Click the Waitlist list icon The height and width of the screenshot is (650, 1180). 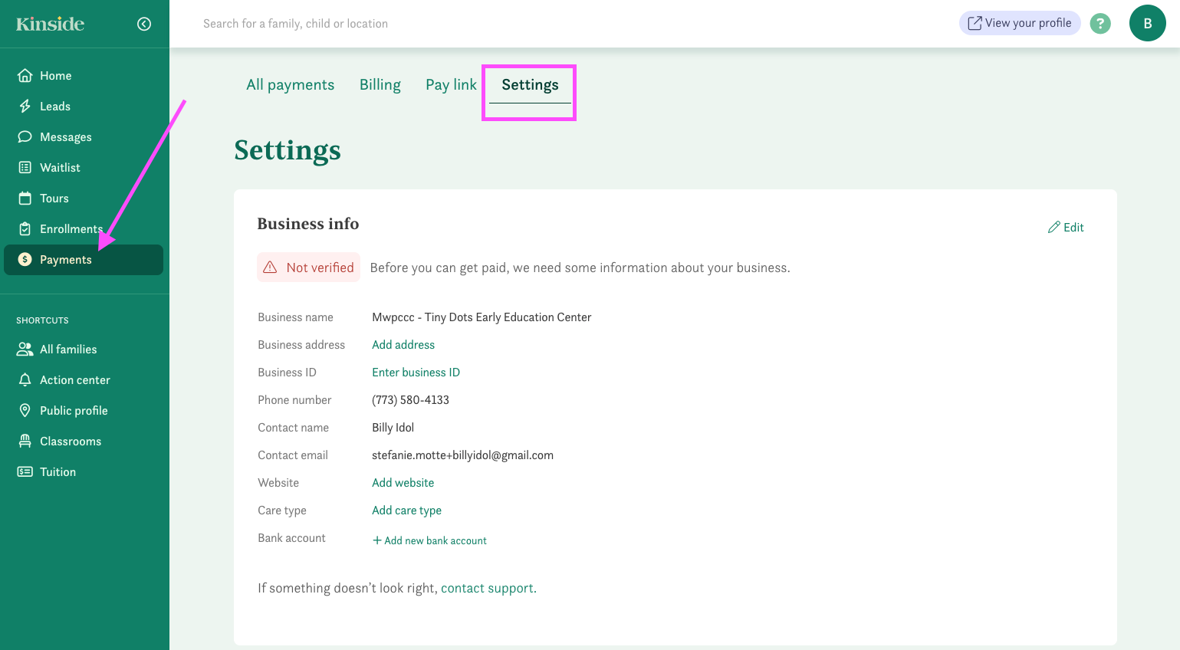(x=25, y=168)
